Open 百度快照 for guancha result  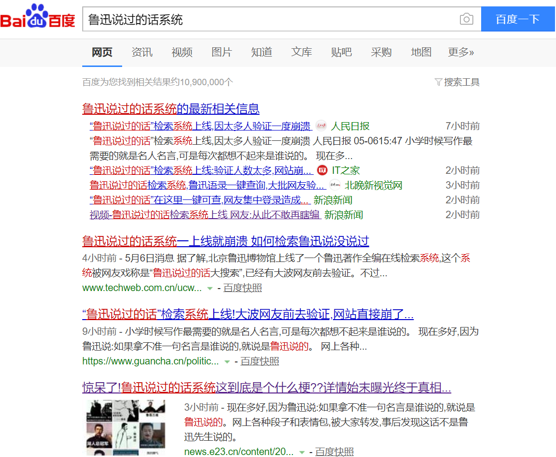tap(260, 361)
